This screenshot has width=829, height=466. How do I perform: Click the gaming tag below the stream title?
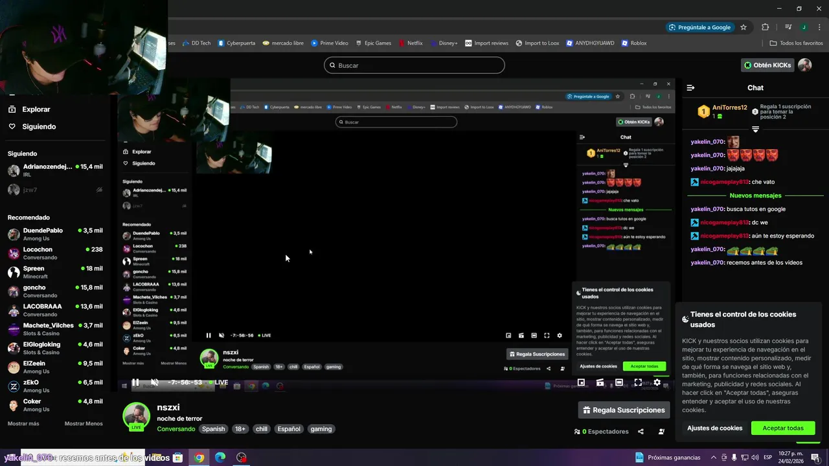click(x=321, y=429)
